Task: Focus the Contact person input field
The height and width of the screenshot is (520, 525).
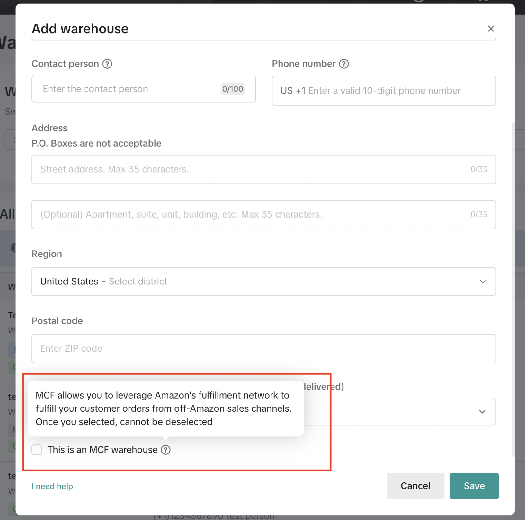Action: pos(129,89)
